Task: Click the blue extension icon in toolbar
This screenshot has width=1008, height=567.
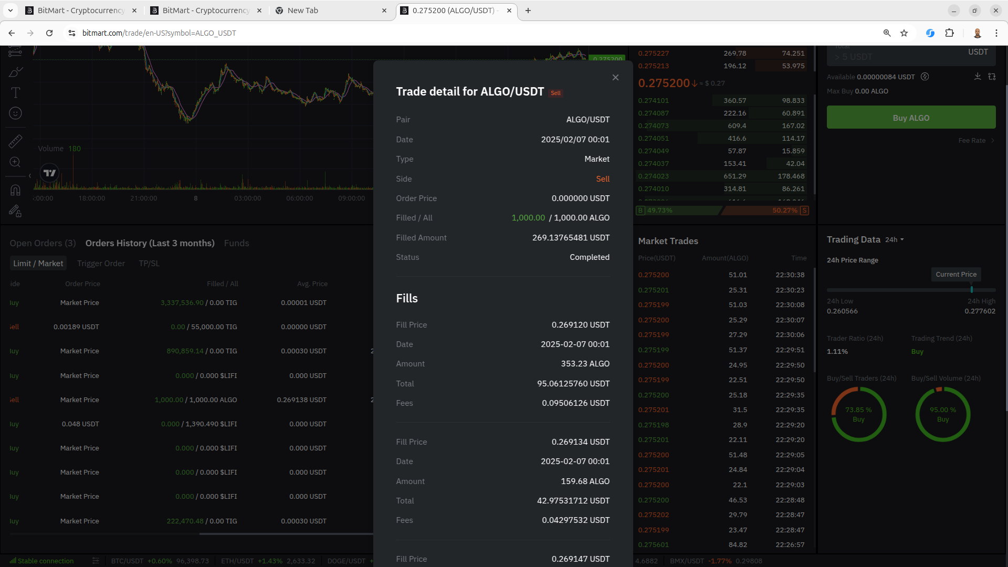Action: 930,33
